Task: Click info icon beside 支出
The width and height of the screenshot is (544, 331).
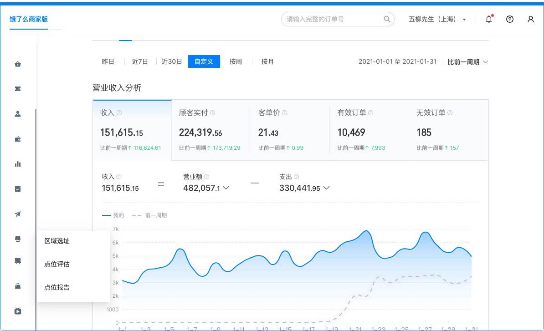Action: tap(296, 176)
